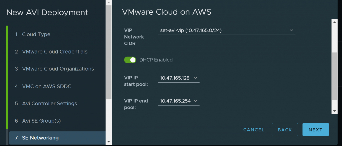Click the NEXT button
Image resolution: width=342 pixels, height=146 pixels.
315,130
